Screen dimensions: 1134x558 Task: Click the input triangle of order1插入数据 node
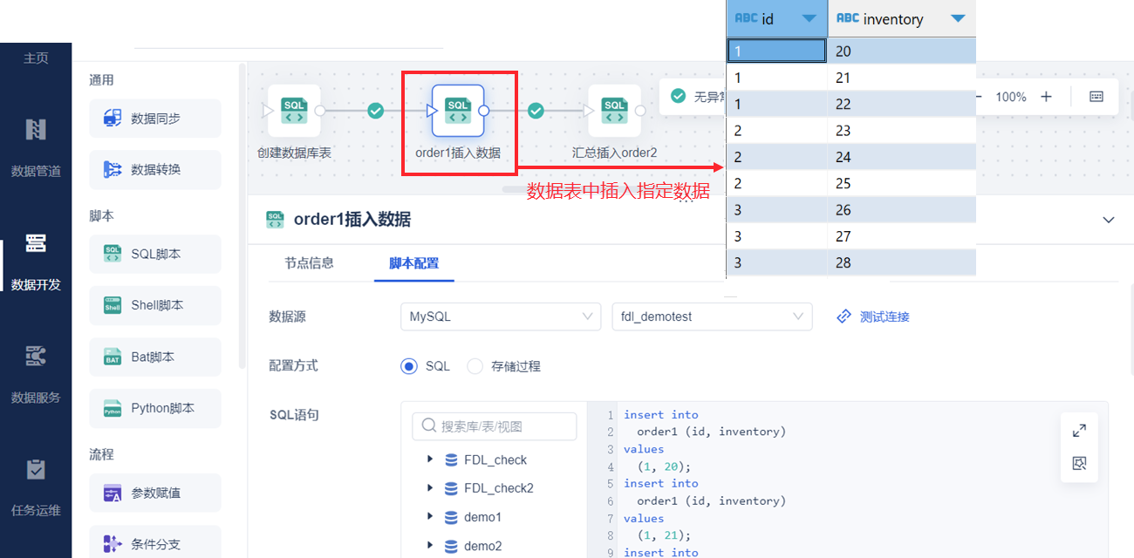(432, 111)
